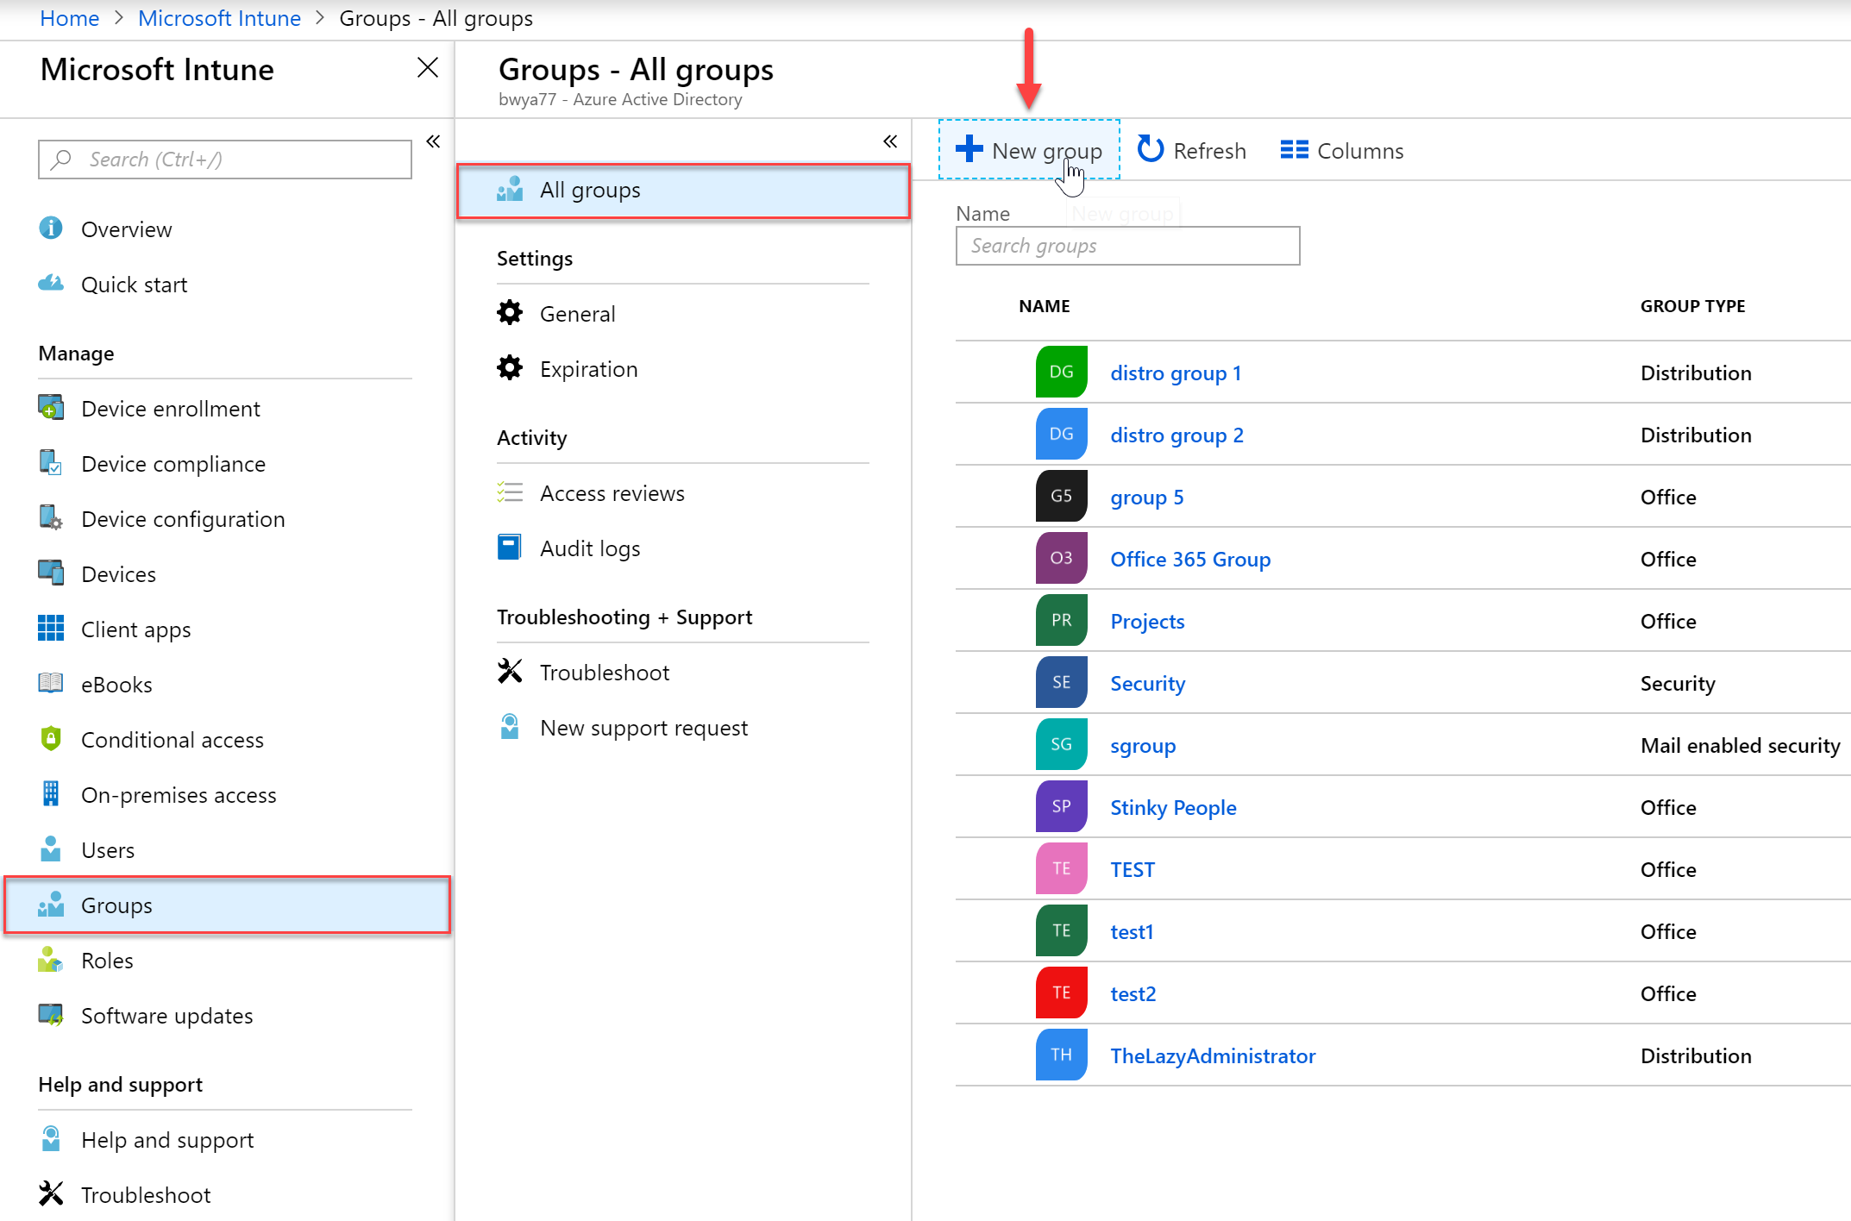This screenshot has width=1851, height=1221.
Task: Open Microsoft Intune breadcrumb link
Action: 219,18
